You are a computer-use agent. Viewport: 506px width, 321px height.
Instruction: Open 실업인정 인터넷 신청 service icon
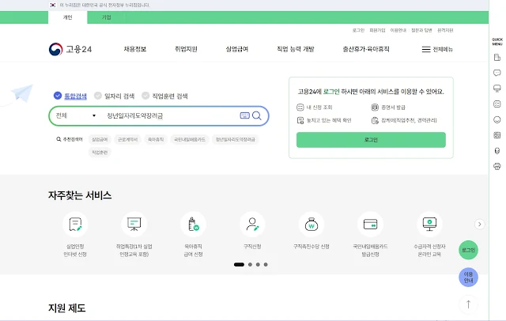(75, 225)
